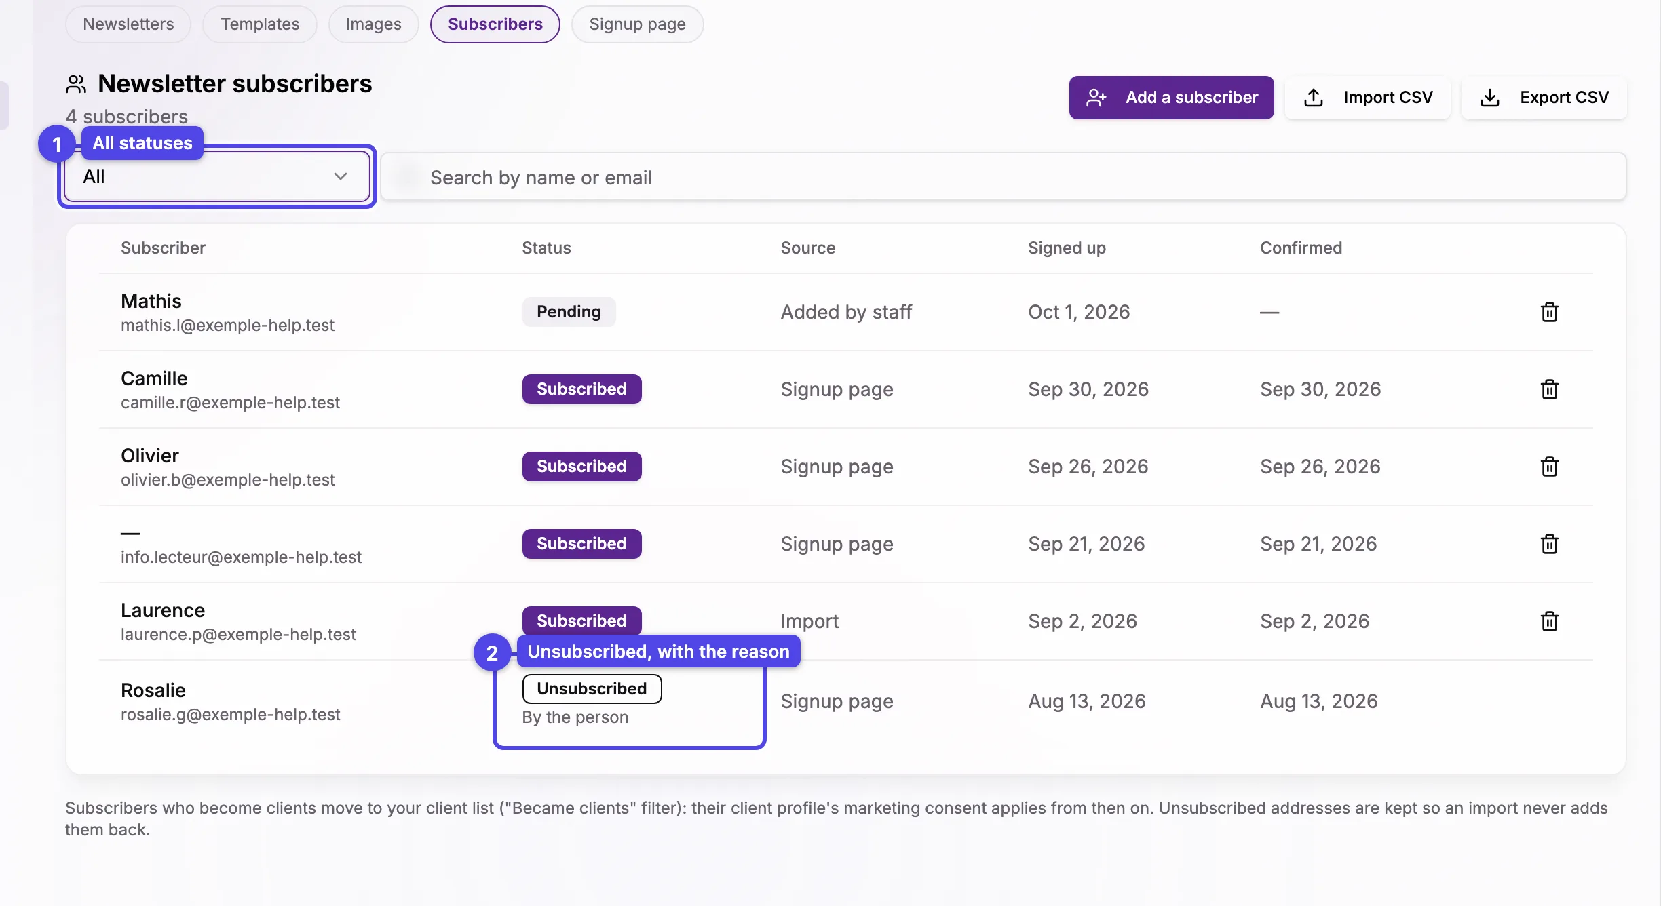Go to the Images tab
Image resolution: width=1661 pixels, height=906 pixels.
(x=373, y=24)
